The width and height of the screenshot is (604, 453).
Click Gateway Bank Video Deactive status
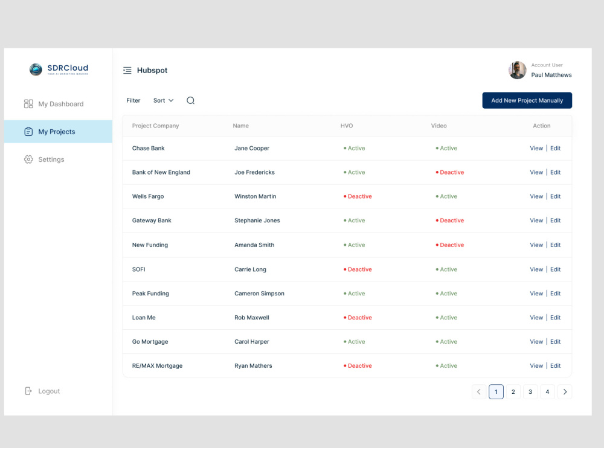449,220
